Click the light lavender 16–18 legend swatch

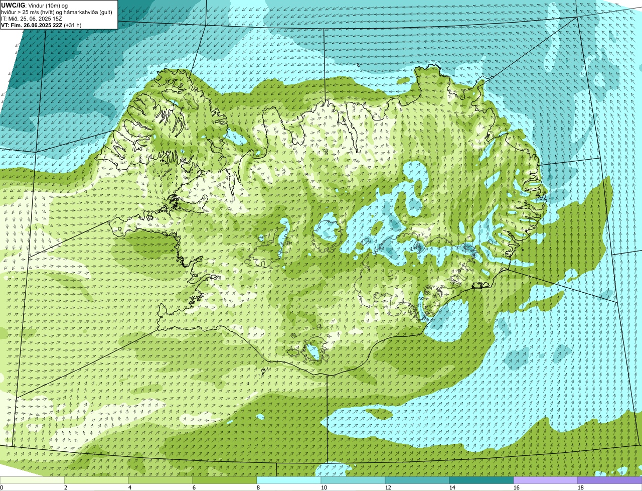tap(546, 480)
